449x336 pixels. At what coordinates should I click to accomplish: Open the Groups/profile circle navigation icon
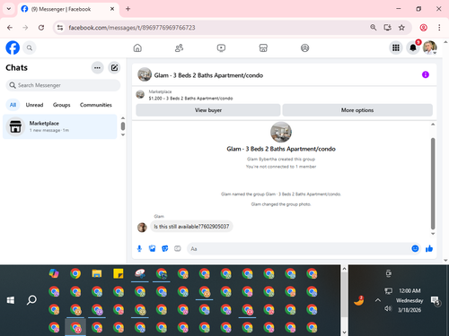point(304,47)
